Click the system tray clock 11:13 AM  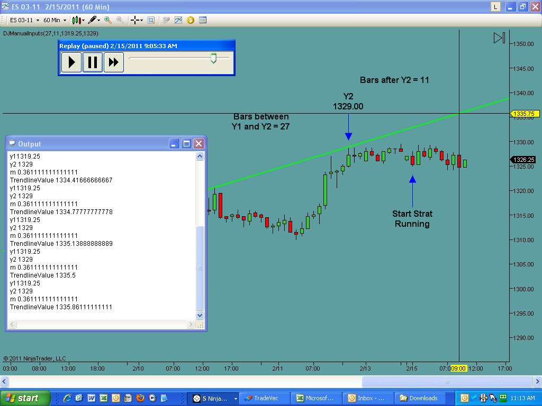(522, 398)
